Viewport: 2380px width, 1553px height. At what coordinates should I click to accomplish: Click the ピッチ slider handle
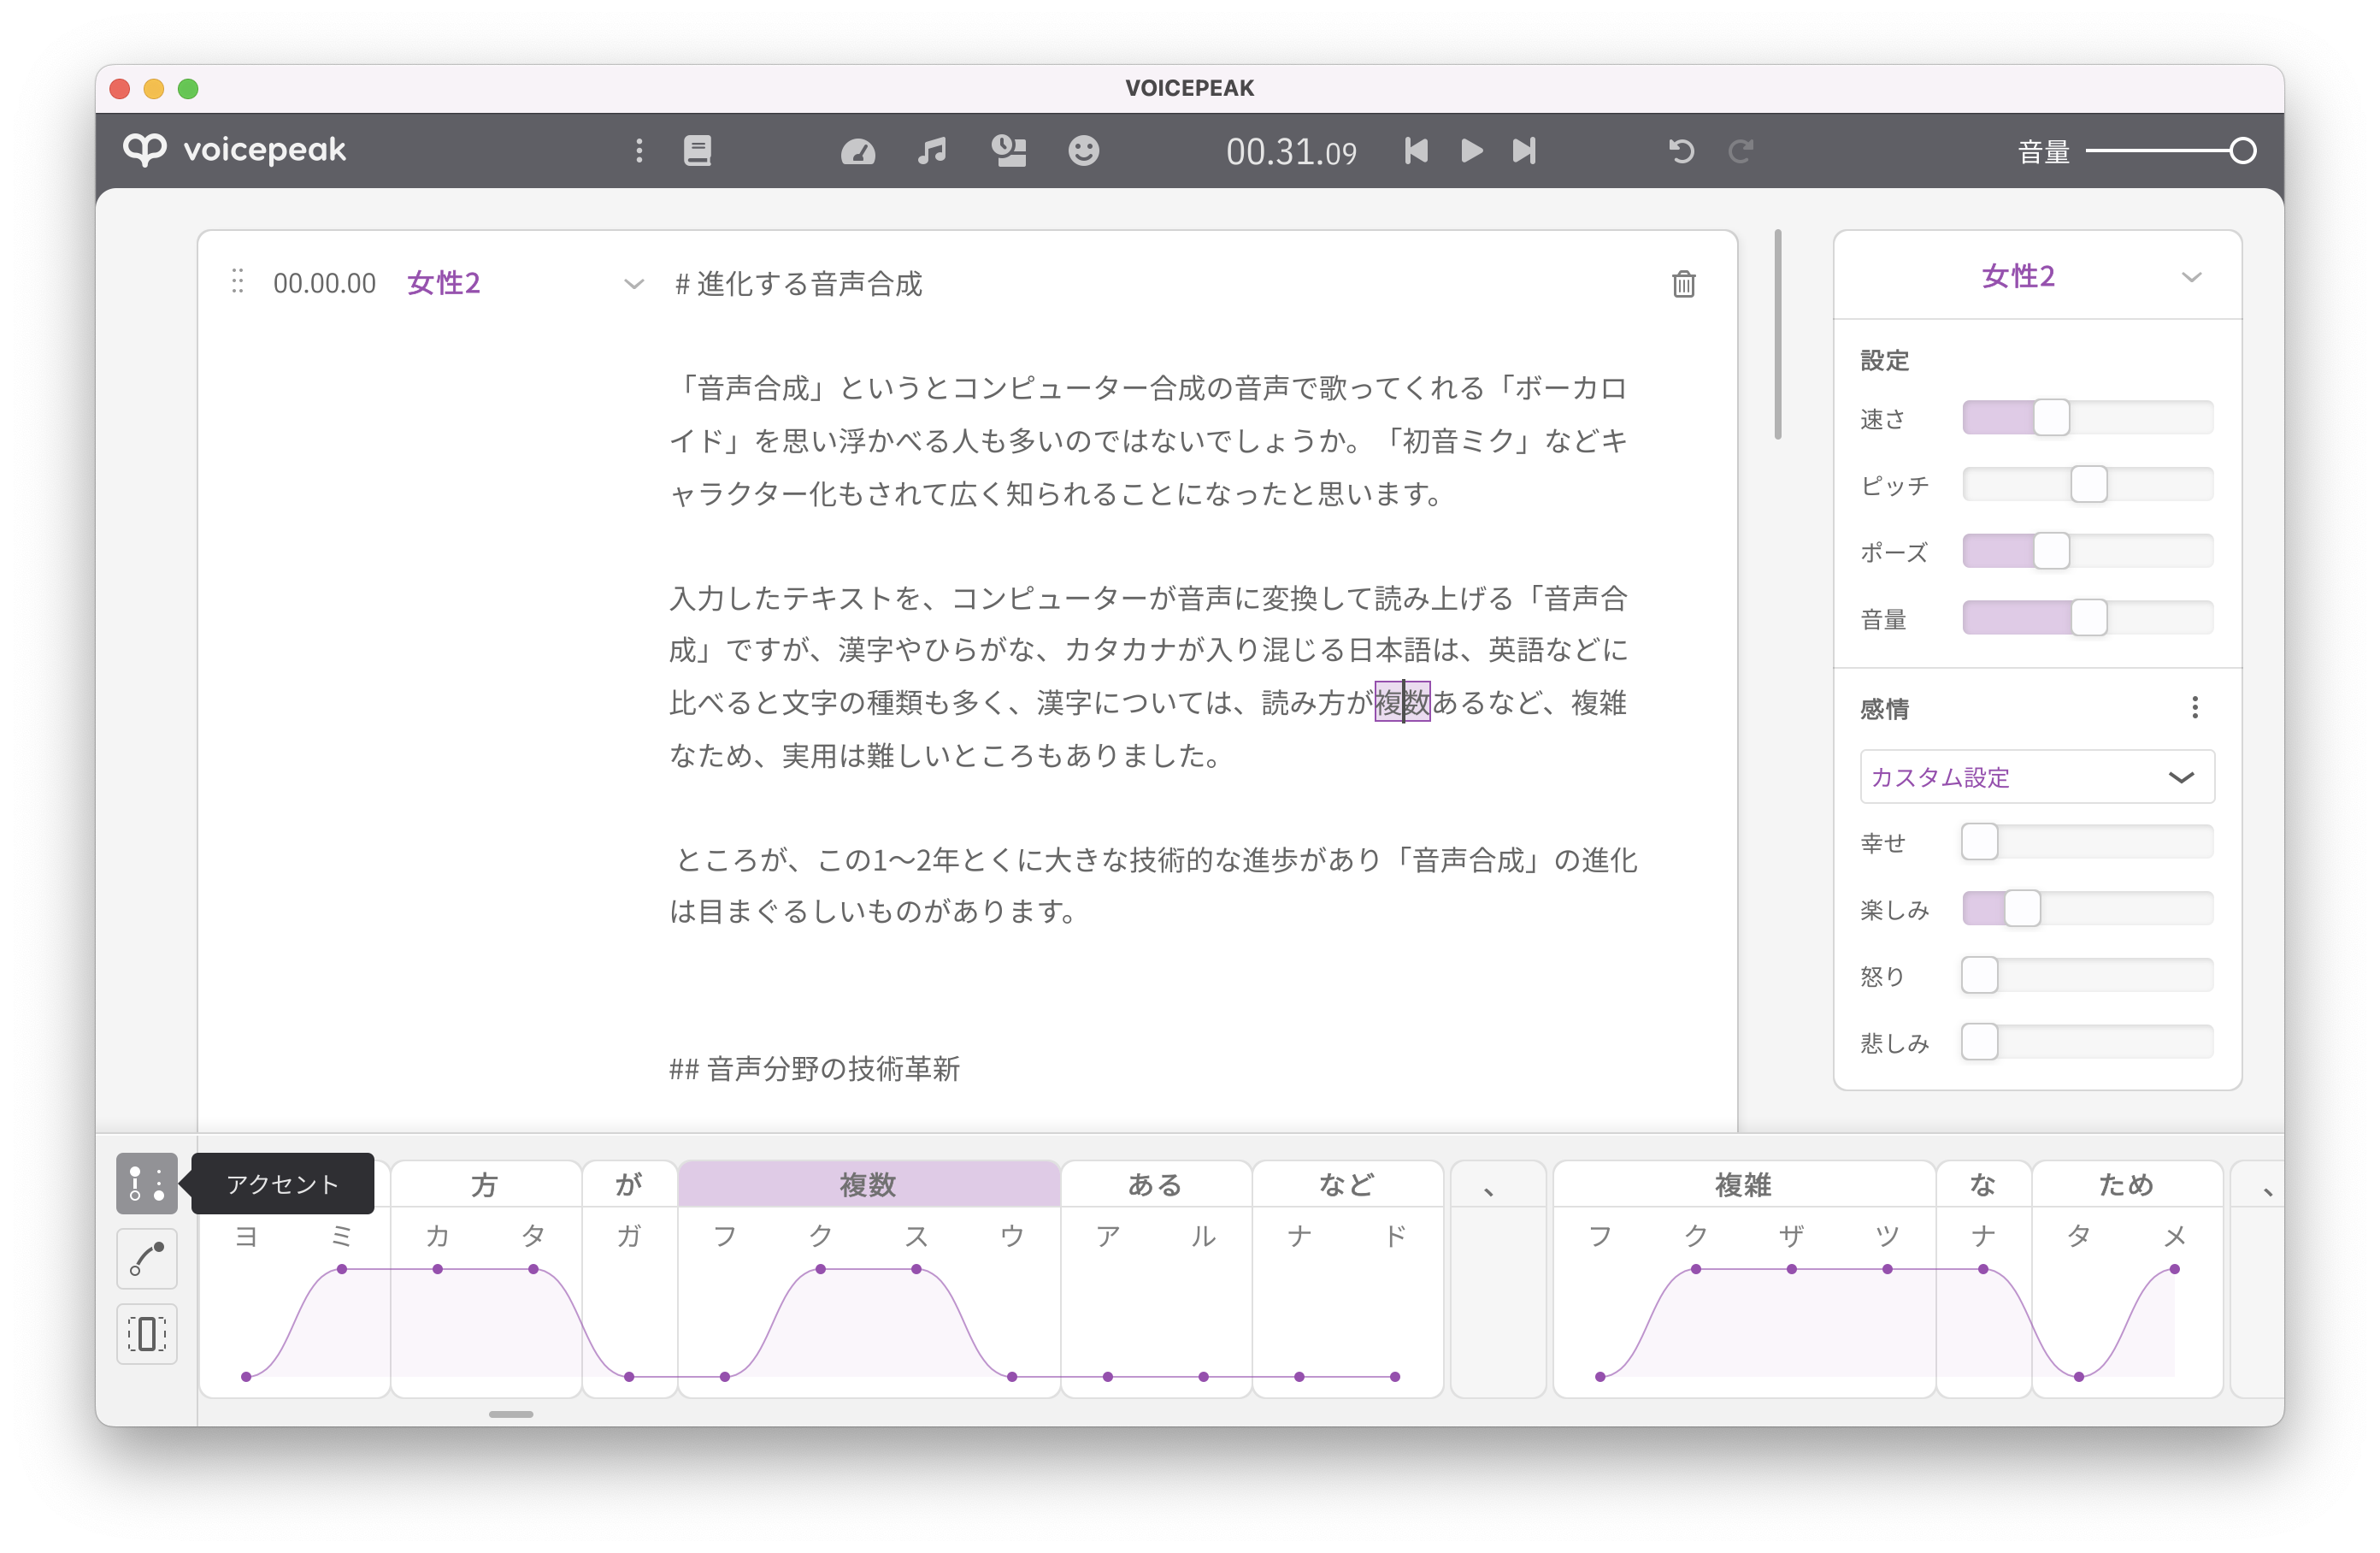2088,484
